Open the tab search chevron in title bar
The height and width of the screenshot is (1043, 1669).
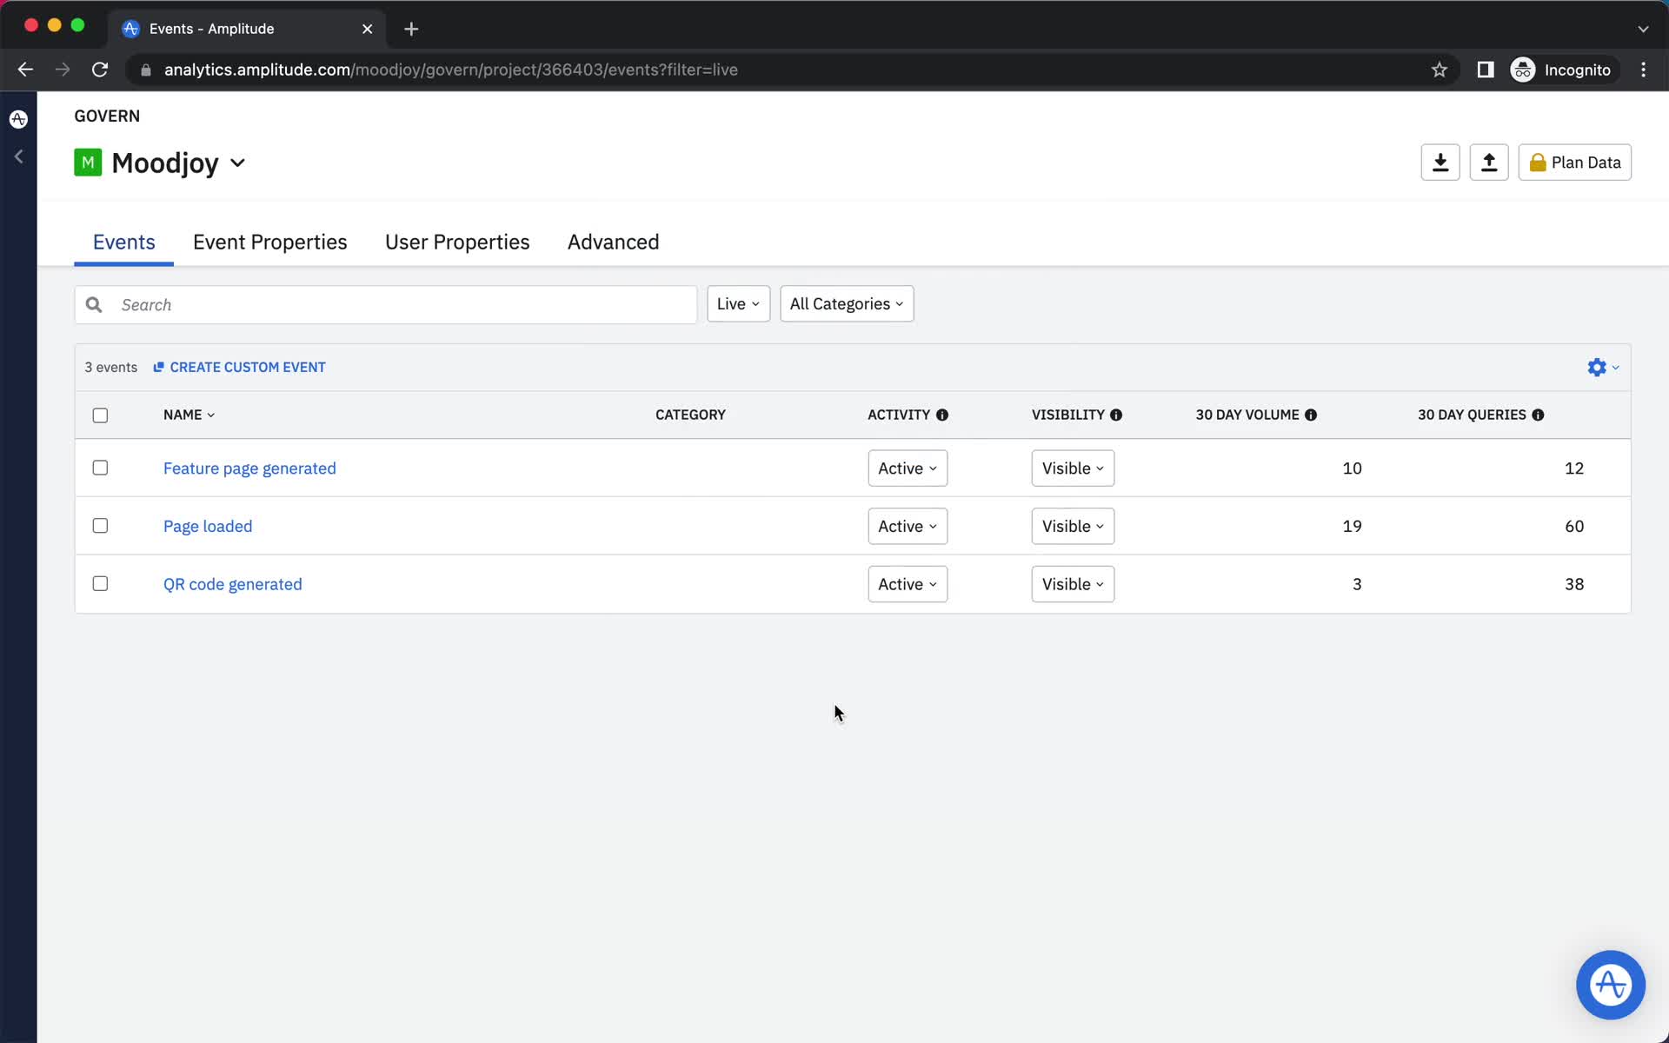[1643, 29]
